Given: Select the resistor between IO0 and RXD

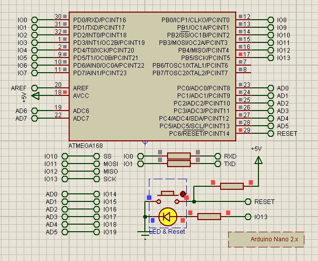Looking at the screenshot, I should pos(179,156).
